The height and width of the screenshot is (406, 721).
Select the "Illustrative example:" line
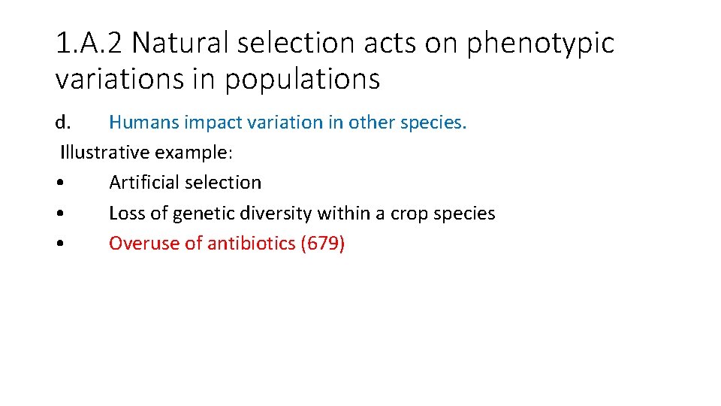tap(146, 153)
